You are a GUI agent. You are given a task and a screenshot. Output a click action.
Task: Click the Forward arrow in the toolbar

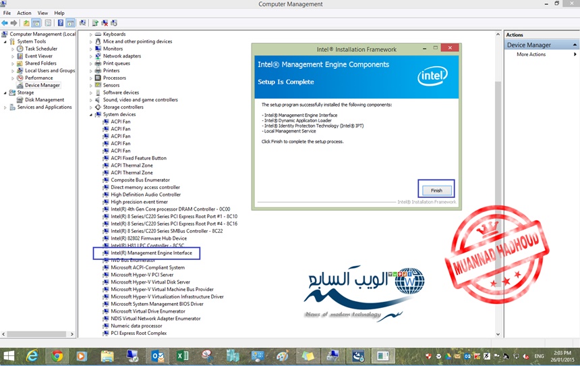[13, 23]
